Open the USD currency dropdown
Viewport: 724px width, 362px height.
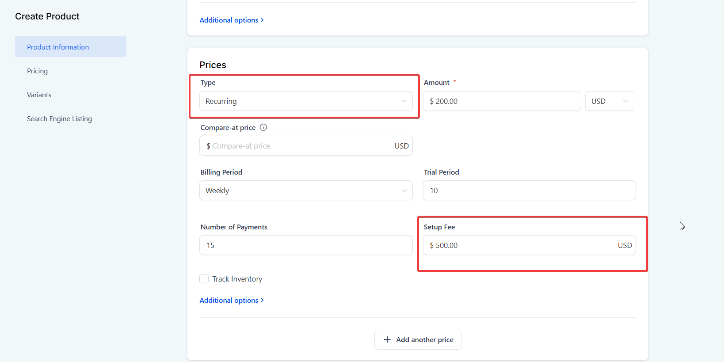(609, 101)
